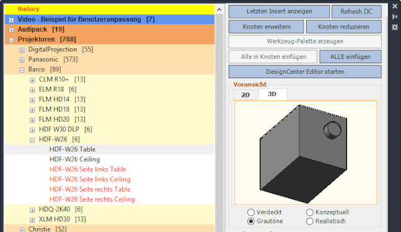This screenshot has width=401, height=232.
Task: Expand the FLM HD20 node
Action: (32, 120)
